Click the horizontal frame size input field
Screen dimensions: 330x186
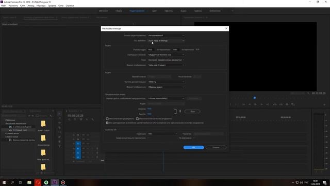[151, 50]
